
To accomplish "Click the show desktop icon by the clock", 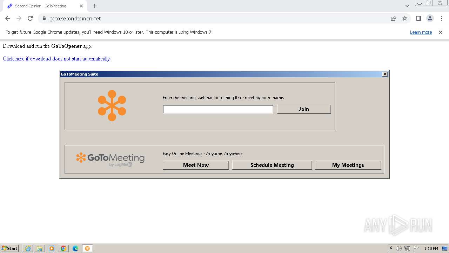I will (445, 248).
